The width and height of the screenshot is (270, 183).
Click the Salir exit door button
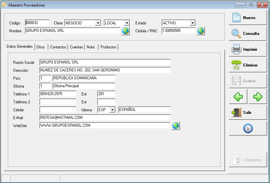(x=248, y=113)
